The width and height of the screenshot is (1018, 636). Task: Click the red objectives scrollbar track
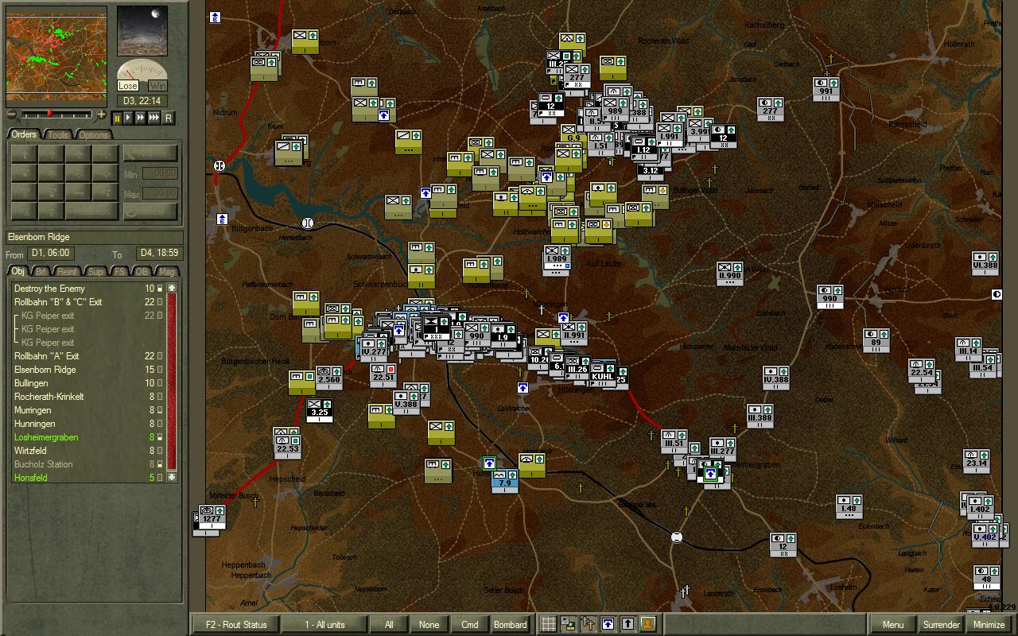(x=171, y=382)
